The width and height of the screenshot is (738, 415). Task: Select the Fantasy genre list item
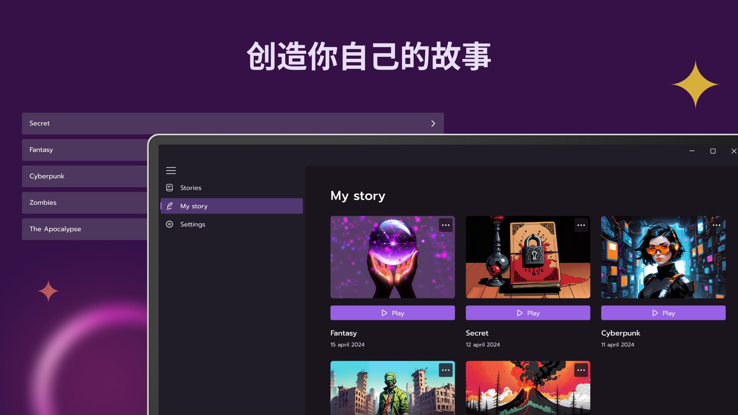[85, 150]
